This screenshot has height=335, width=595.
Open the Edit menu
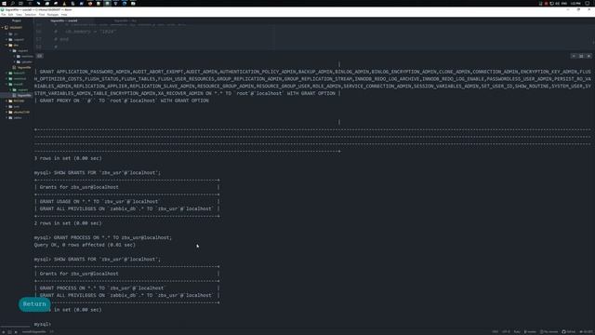(x=10, y=15)
